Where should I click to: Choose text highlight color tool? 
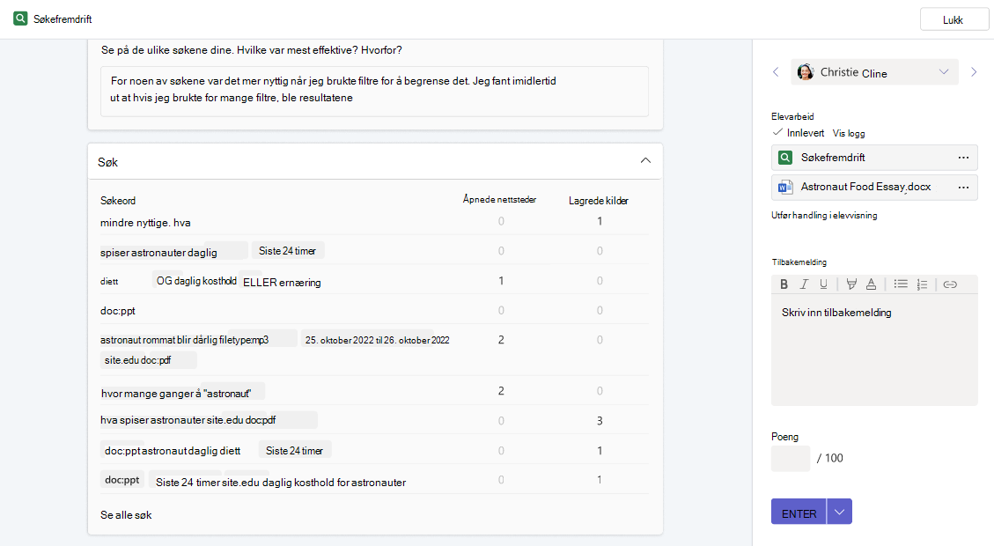(x=851, y=284)
